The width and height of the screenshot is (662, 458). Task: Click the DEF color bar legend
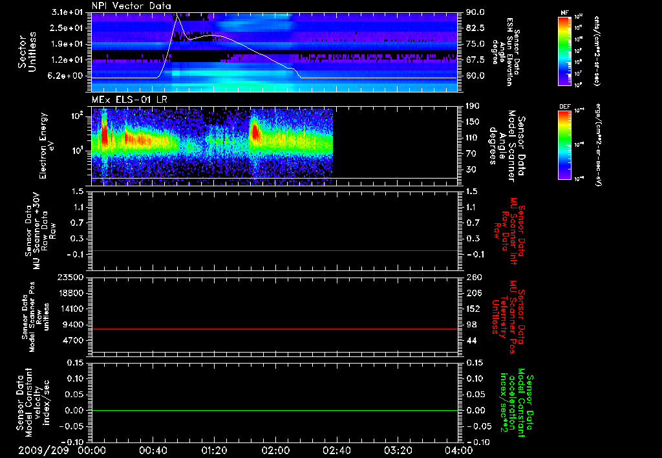(565, 146)
